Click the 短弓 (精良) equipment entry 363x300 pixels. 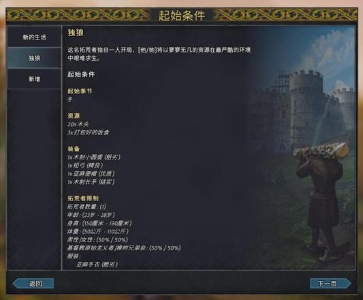point(85,165)
